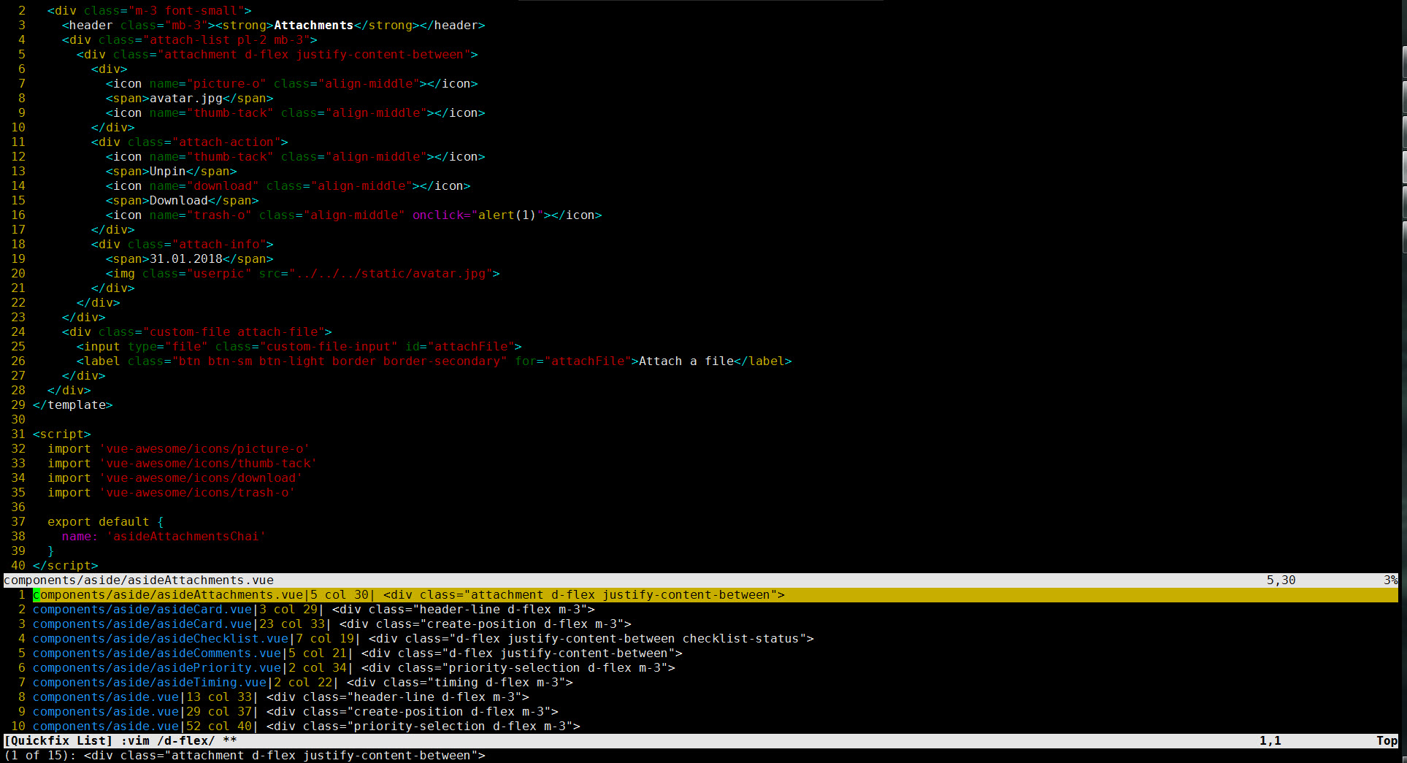Click the editor cursor position indicator 5,30
The image size is (1407, 763).
(1281, 580)
